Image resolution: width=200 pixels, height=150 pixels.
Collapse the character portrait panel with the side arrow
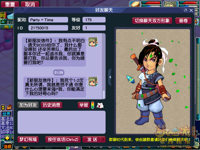[110, 77]
